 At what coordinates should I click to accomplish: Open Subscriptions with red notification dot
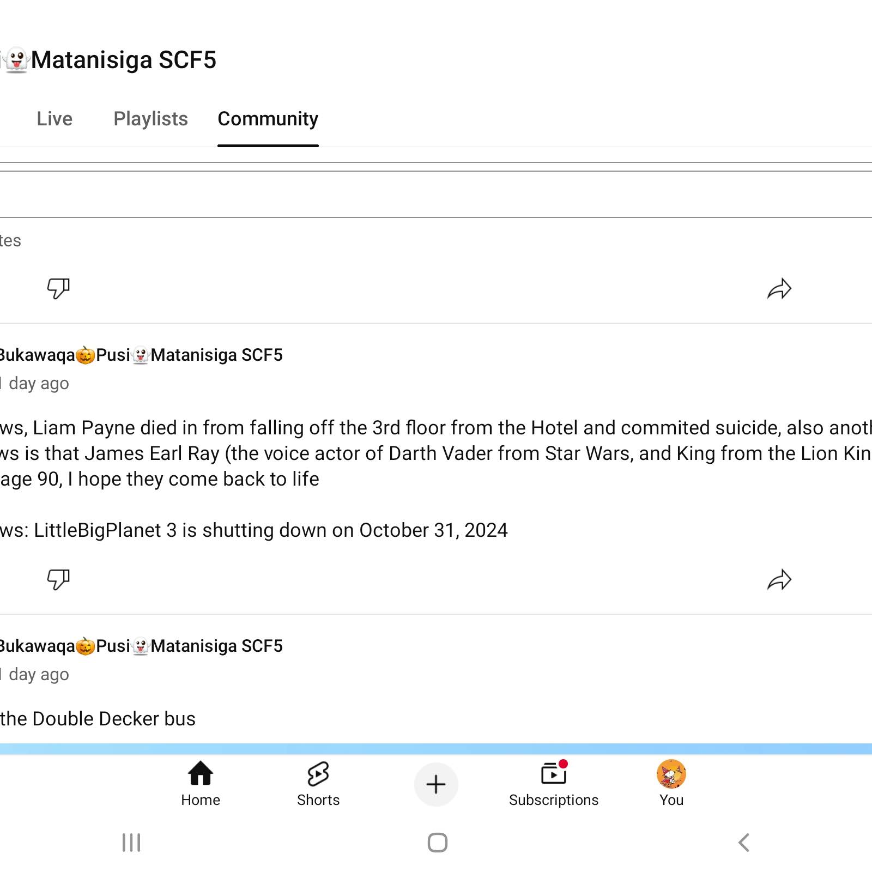click(x=554, y=784)
